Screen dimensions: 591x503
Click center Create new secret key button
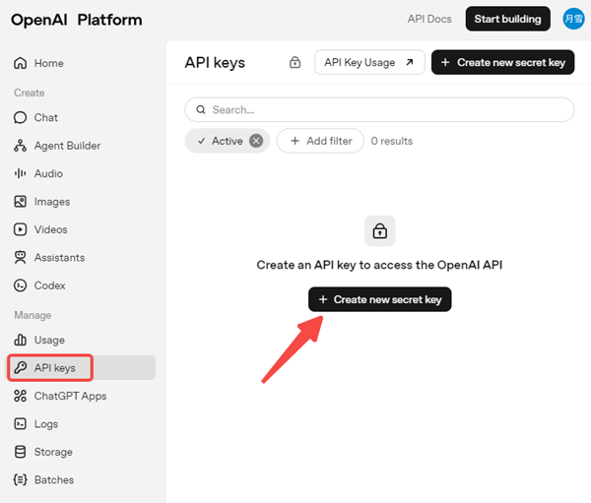tap(380, 299)
